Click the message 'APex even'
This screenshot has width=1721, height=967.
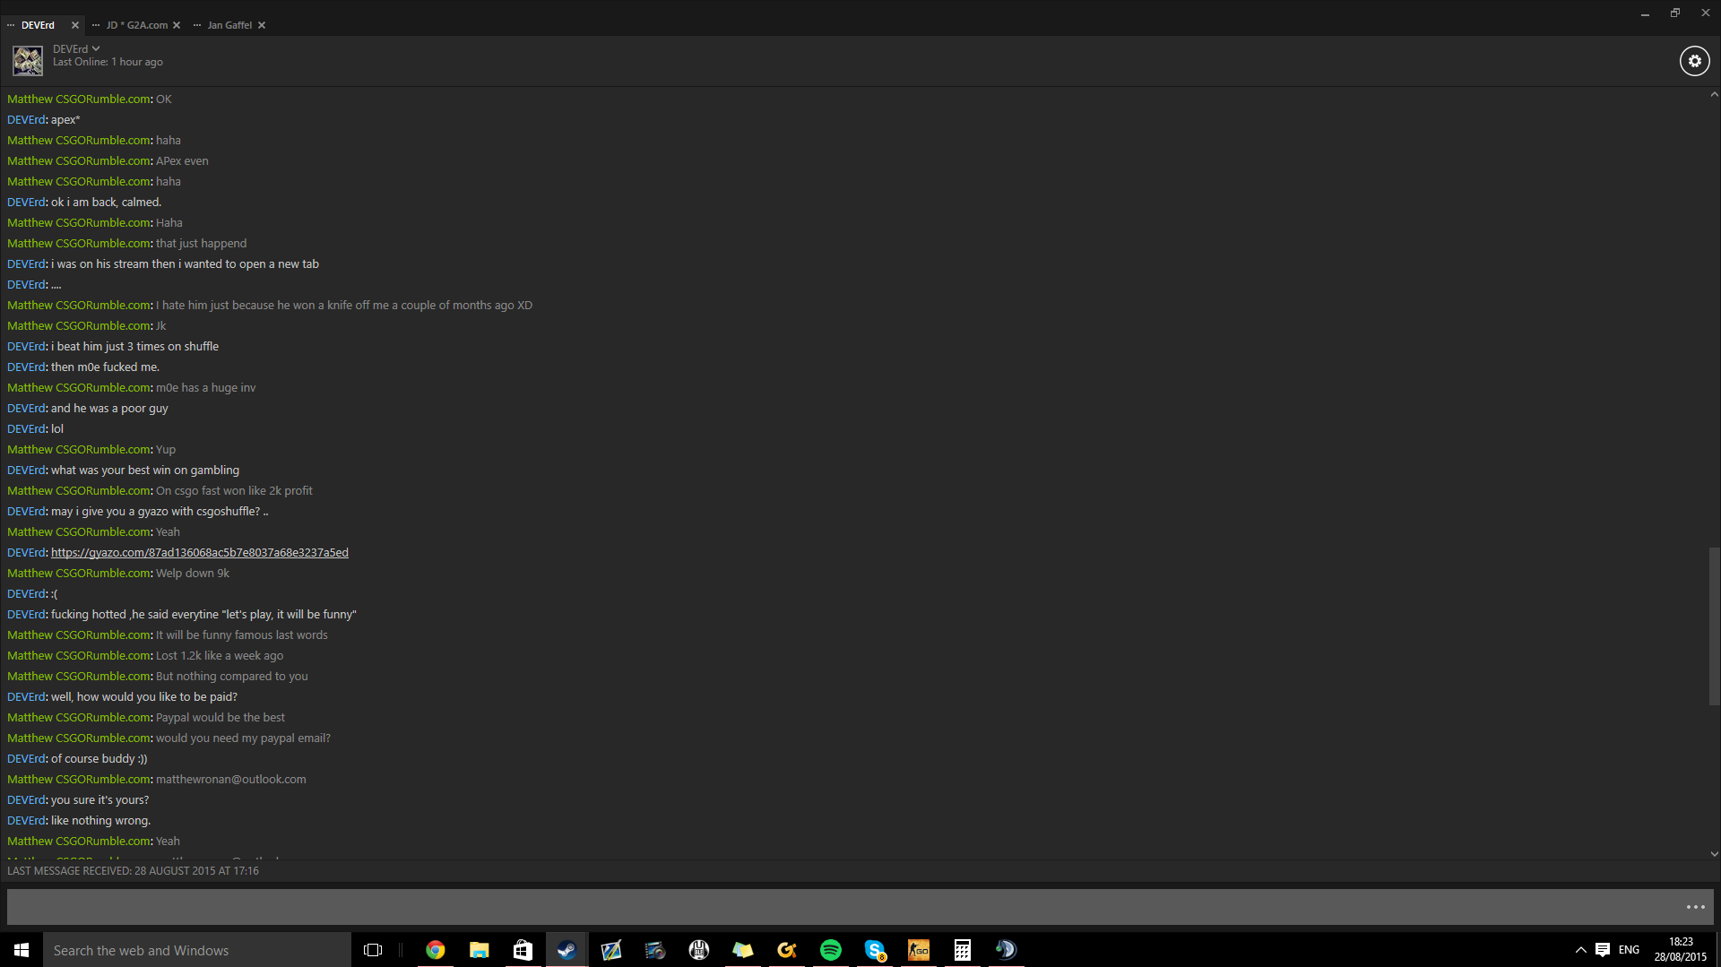(x=182, y=161)
